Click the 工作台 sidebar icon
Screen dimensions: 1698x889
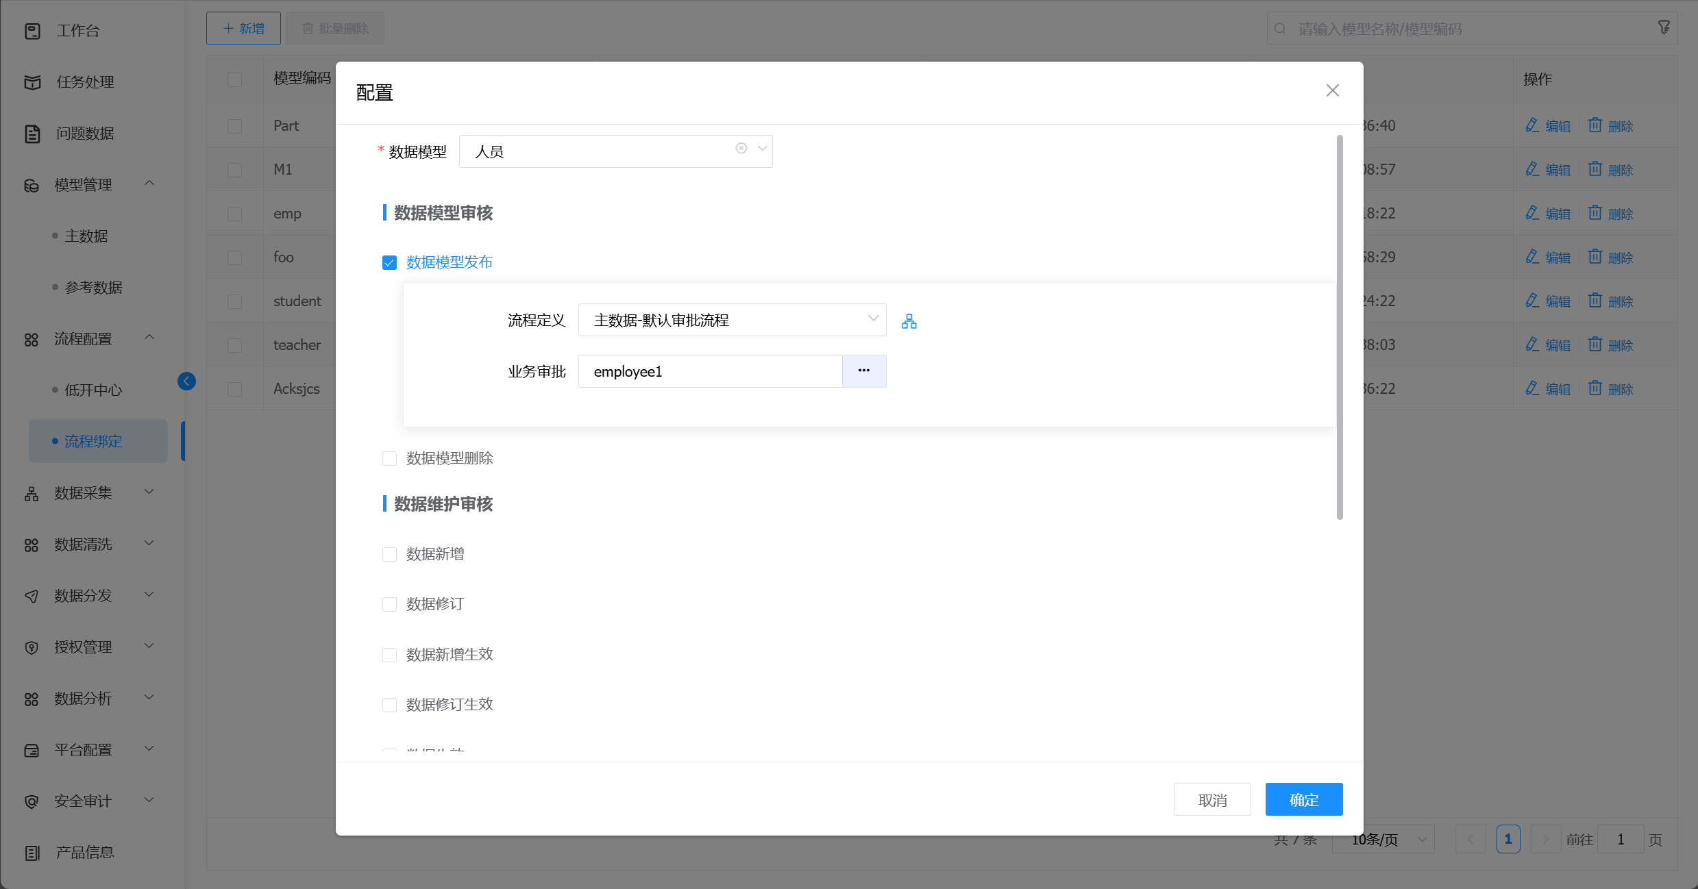pyautogui.click(x=32, y=31)
